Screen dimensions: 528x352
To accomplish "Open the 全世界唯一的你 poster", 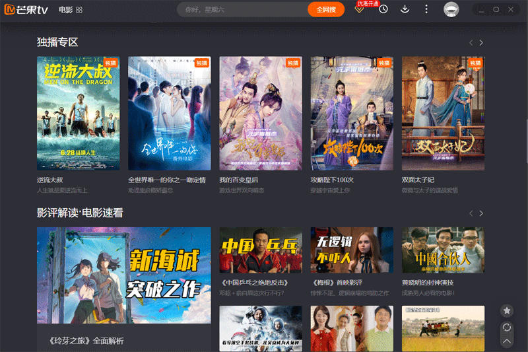I will (x=170, y=113).
